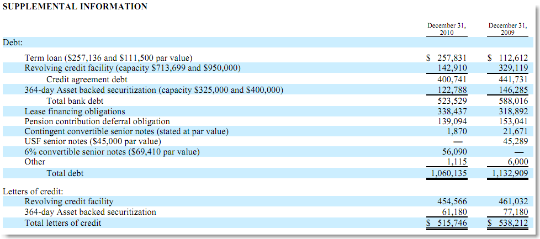Select Credit agreement debt value 441,731
Viewport: 540px width, 239px height.
coord(513,79)
